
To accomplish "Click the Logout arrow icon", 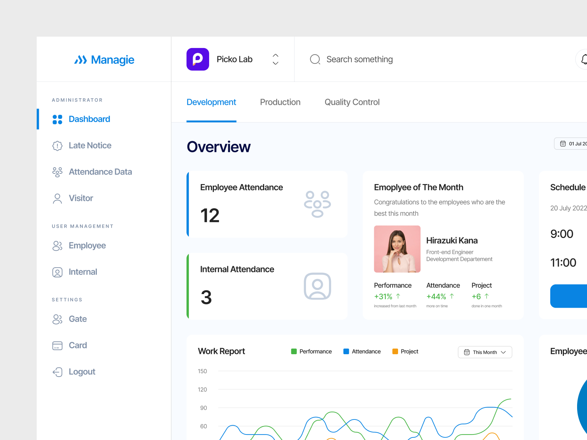I will 57,372.
